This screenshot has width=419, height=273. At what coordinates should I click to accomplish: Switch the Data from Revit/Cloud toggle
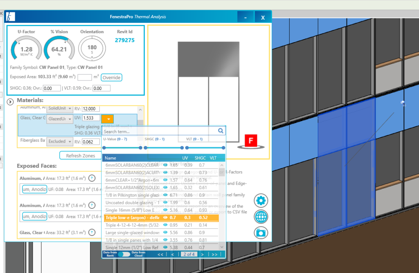pos(124,254)
